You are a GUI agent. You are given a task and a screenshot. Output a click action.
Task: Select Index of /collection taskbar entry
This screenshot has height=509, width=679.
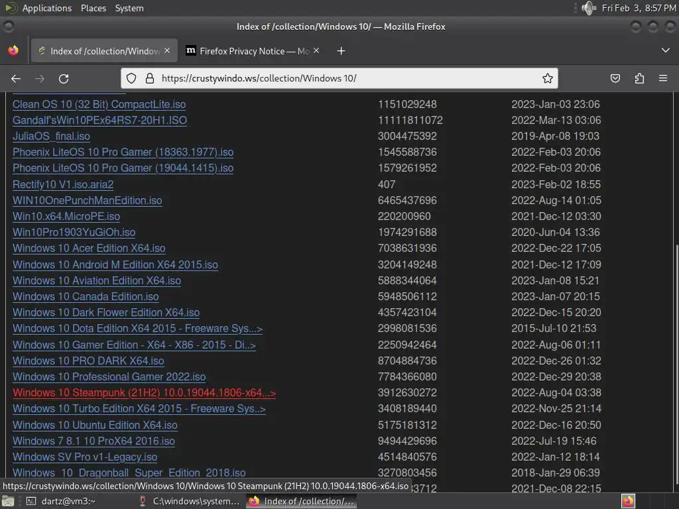pyautogui.click(x=302, y=501)
